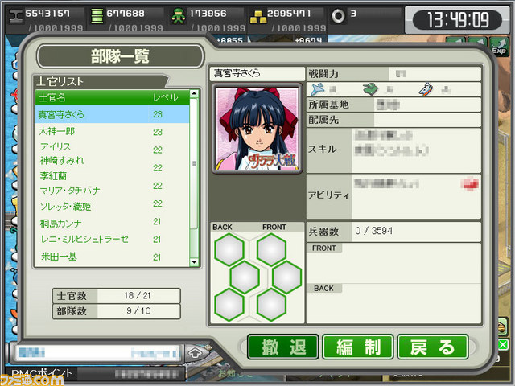Select officer 大神一郎 in the list
Image resolution: width=515 pixels, height=386 pixels.
112,132
